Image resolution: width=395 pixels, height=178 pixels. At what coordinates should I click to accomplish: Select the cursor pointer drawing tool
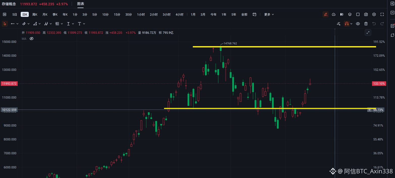5,24
